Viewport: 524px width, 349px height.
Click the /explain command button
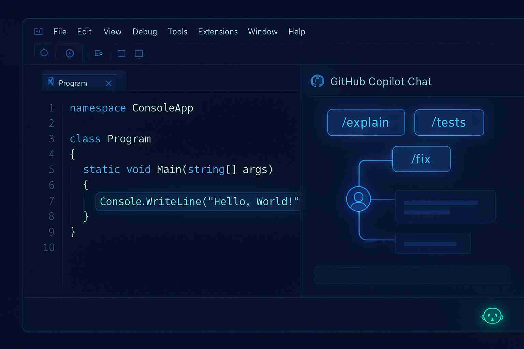[366, 122]
